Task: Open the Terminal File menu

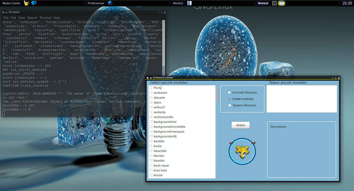Action: click(6, 17)
